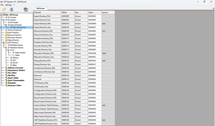Open the Resource Directory folder
The height and width of the screenshot is (126, 215).
tap(14, 35)
